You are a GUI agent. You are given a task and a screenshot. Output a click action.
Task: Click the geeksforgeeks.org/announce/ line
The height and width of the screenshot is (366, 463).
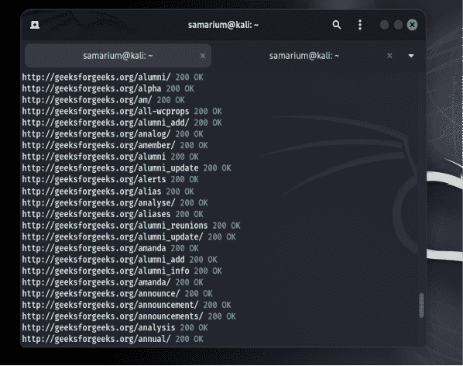(x=117, y=294)
